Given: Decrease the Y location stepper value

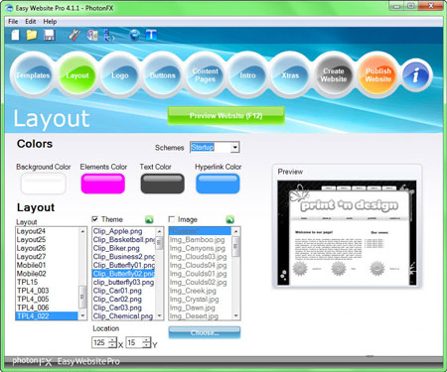Looking at the screenshot, I should pos(146,345).
